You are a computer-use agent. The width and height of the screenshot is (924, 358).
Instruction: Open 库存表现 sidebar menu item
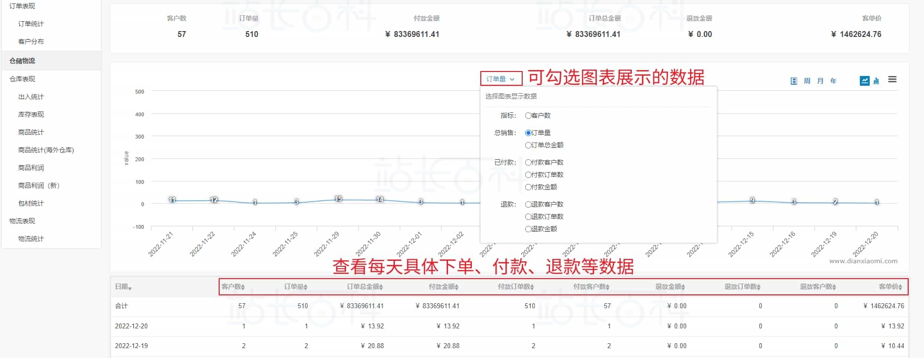coord(31,114)
